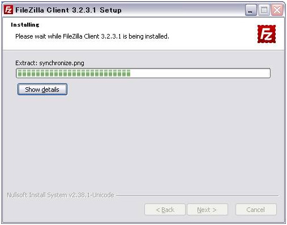Click the FileZilla icon in the title bar

tap(8, 10)
